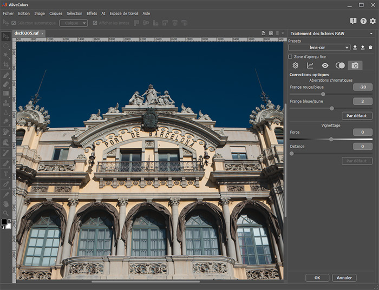Swap foreground and background colors
The width and height of the screenshot is (379, 290).
pyautogui.click(x=9, y=220)
